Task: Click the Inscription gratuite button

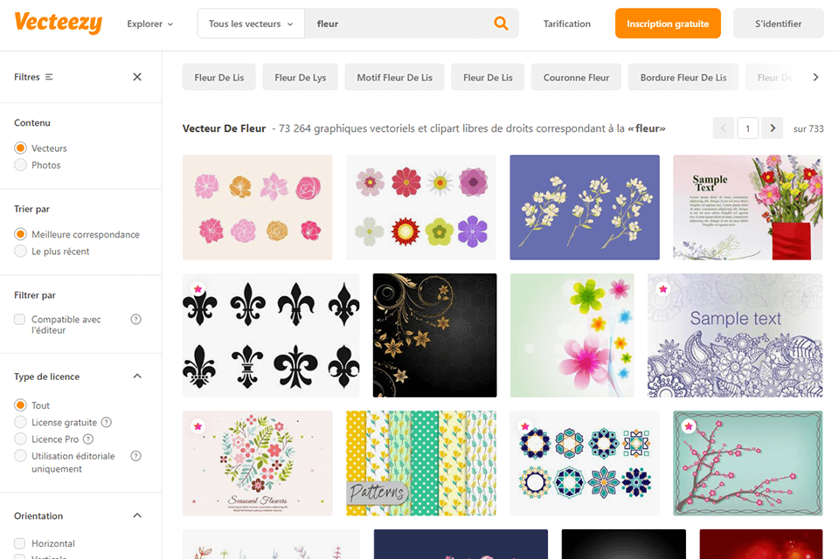Action: point(668,24)
